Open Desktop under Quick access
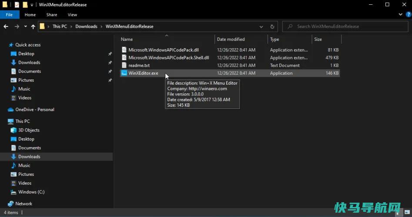This screenshot has width=412, height=217. [26, 54]
